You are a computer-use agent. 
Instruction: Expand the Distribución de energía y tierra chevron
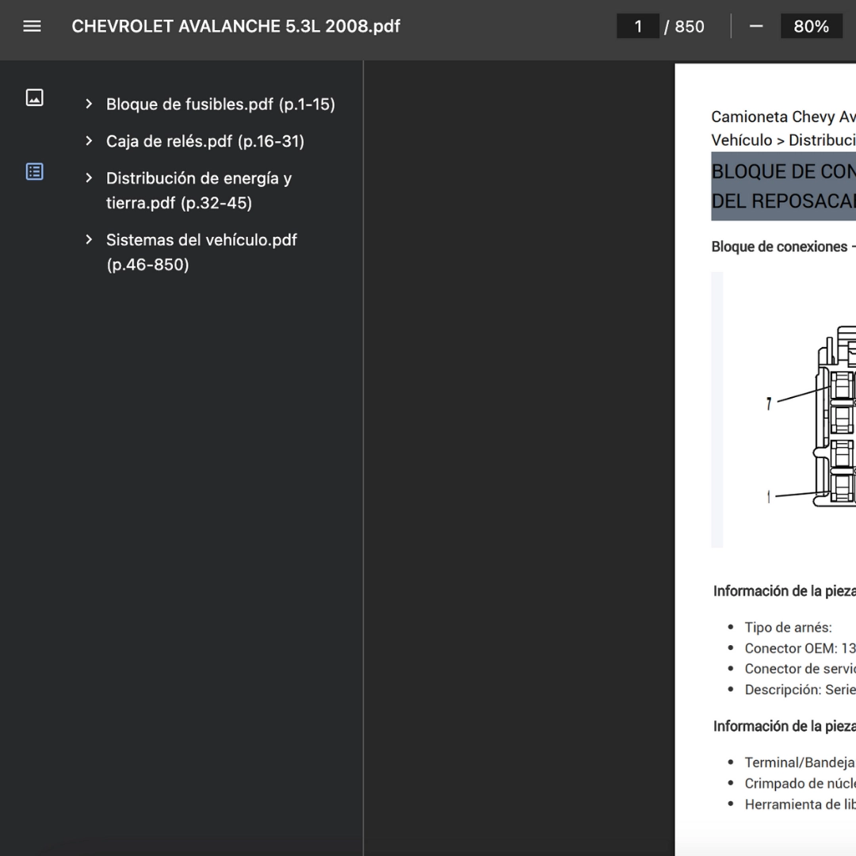click(x=89, y=178)
